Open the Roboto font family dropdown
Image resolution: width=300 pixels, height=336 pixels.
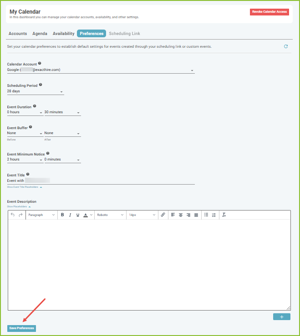coord(109,215)
